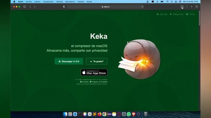Click the Share icon in Safari toolbar

coord(187,7)
